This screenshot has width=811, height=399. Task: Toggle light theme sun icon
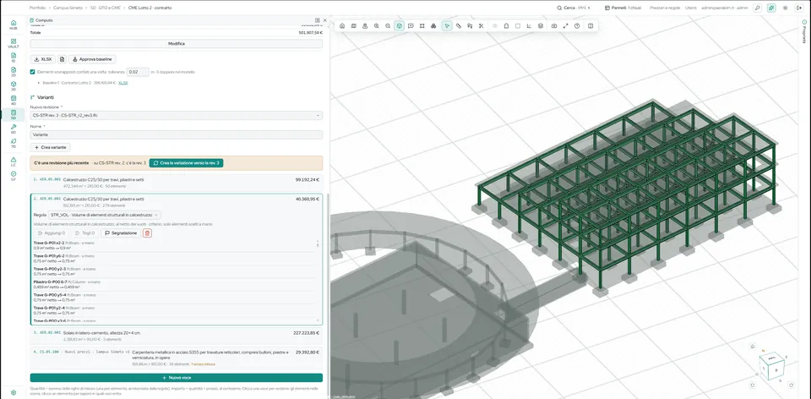click(785, 8)
